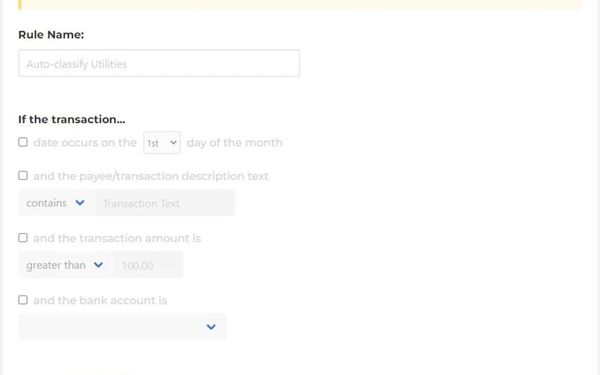This screenshot has height=375, width=600.
Task: Click the Rule Name text field
Action: click(158, 64)
